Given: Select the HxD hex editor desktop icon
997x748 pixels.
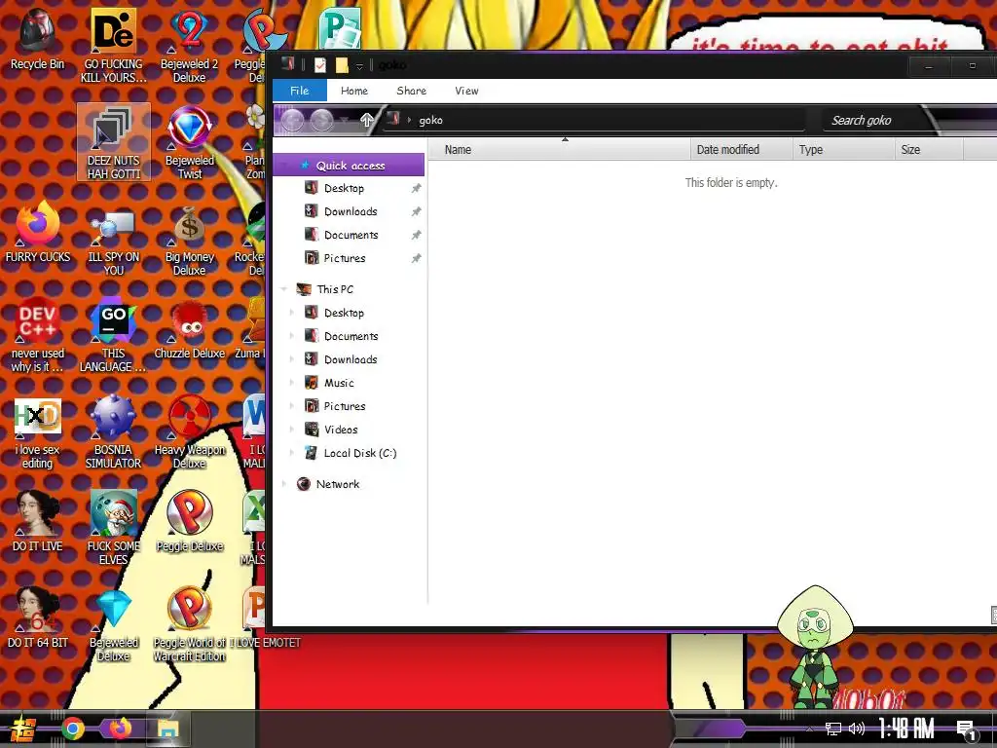Looking at the screenshot, I should [38, 433].
